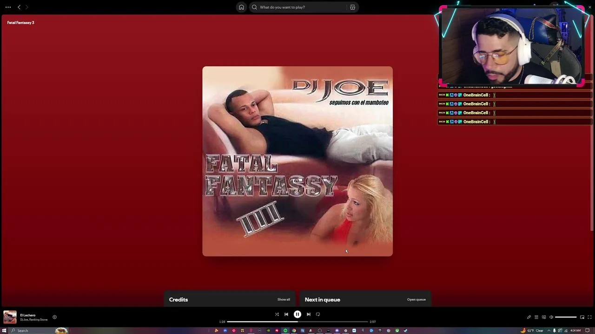Open queue from Next in queue panel
Screen dimensions: 595x334
416,300
